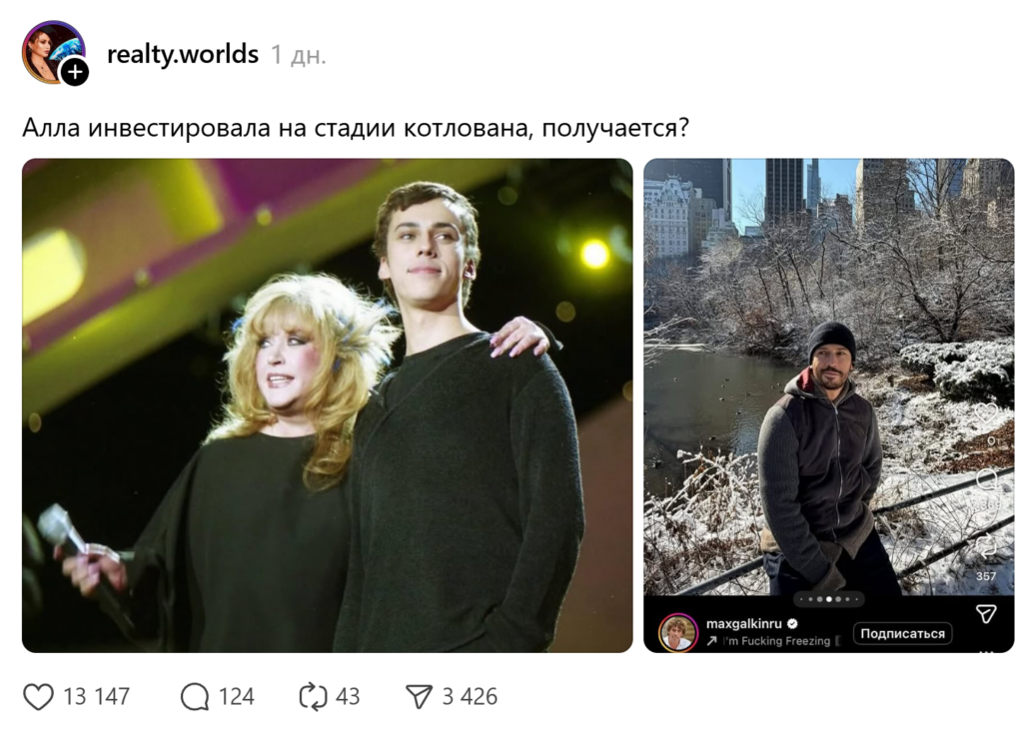Viewport: 1023px width, 730px height.
Task: Click the carousel page dots indicator
Action: pos(828,599)
